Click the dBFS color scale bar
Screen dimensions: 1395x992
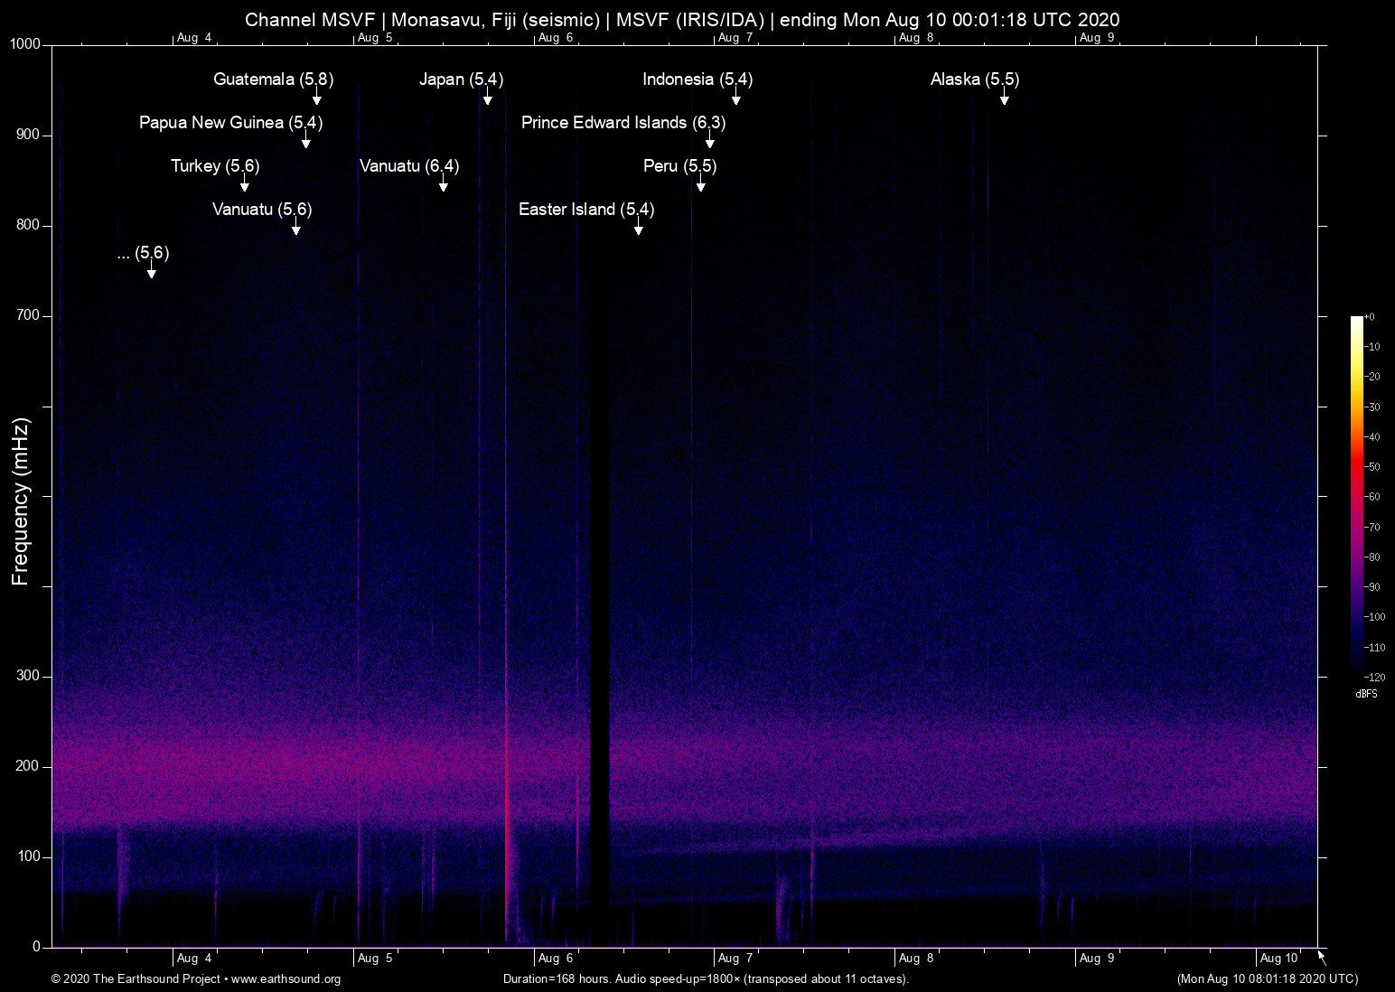[1356, 497]
